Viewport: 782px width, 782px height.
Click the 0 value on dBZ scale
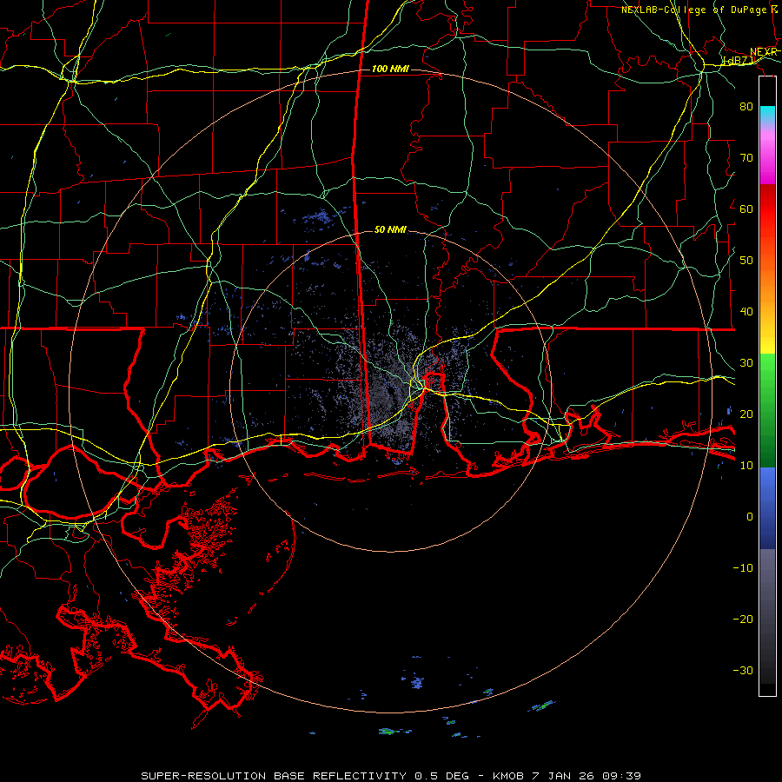pos(750,517)
